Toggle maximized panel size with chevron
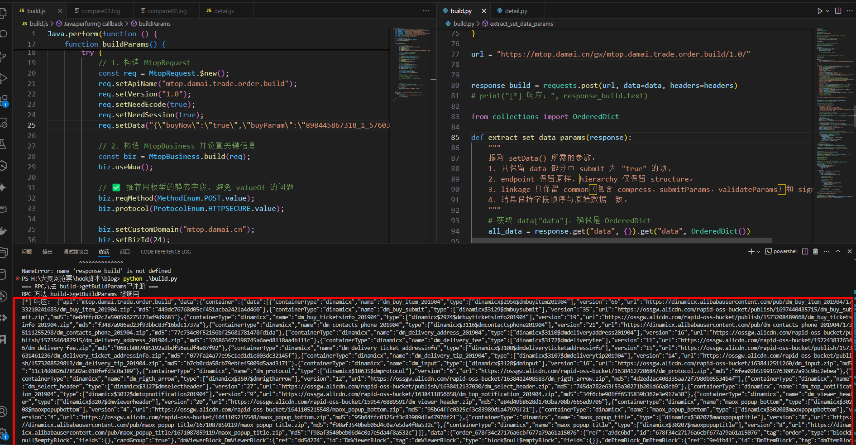Viewport: 856px width, 445px height. point(838,252)
